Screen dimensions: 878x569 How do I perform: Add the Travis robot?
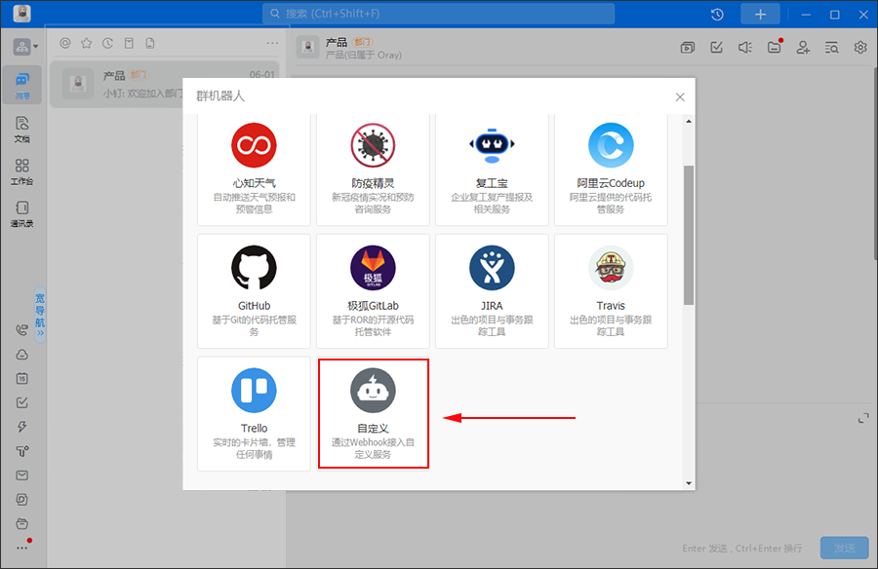(x=611, y=291)
